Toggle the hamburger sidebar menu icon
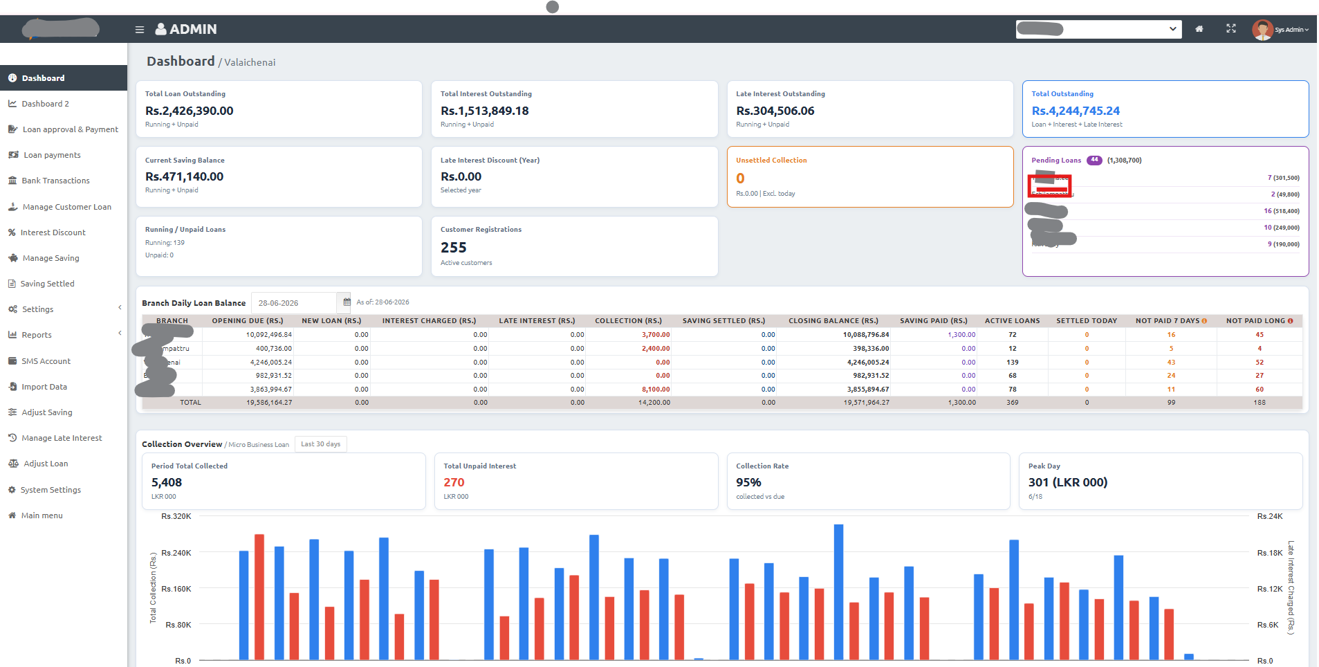The width and height of the screenshot is (1319, 667). pos(140,30)
